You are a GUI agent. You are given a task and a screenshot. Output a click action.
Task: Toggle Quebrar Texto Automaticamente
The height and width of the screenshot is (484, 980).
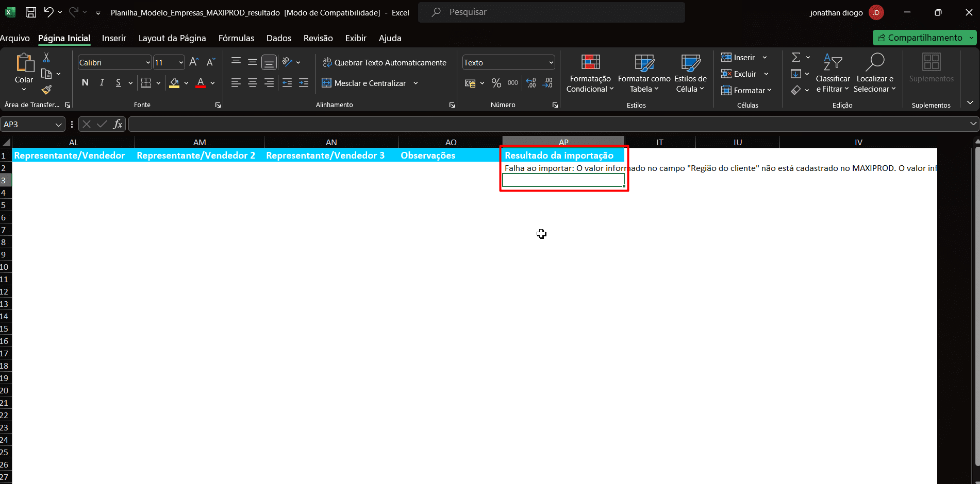tap(384, 62)
